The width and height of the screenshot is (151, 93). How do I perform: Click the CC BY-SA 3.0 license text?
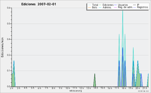(143, 91)
